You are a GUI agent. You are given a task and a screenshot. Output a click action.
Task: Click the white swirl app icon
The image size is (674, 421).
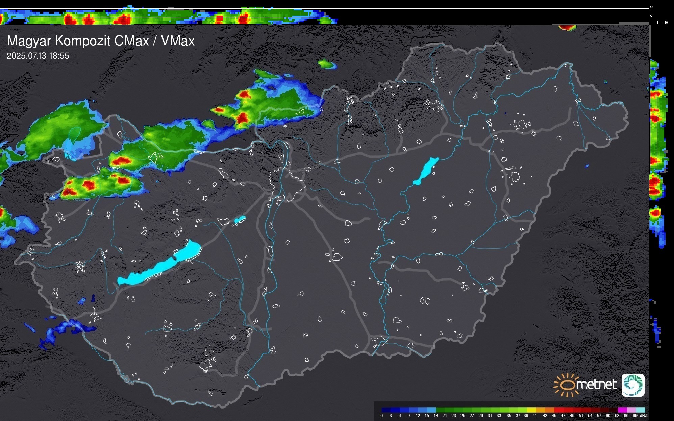tap(633, 385)
